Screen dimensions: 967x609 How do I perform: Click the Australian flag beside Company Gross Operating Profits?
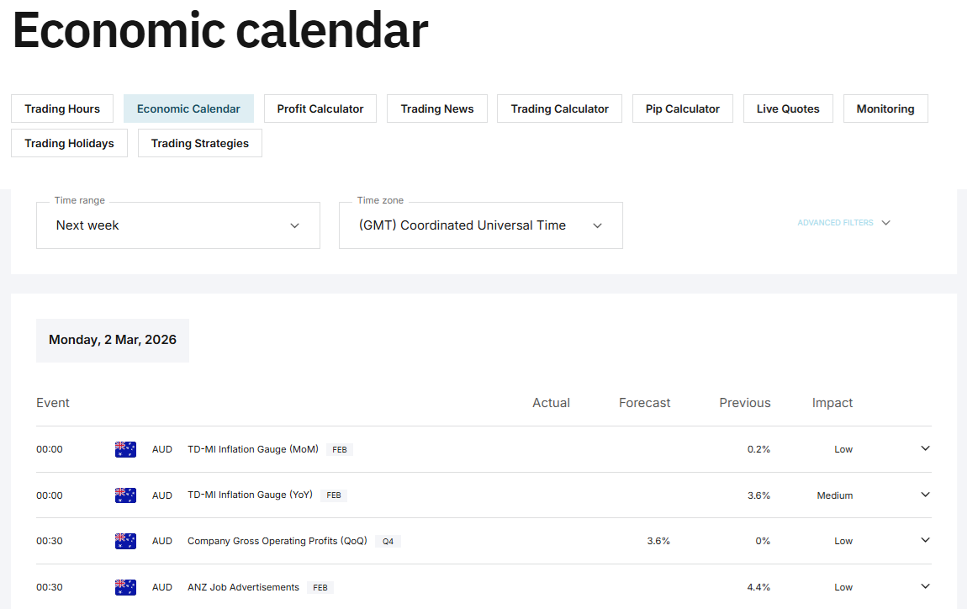[125, 541]
